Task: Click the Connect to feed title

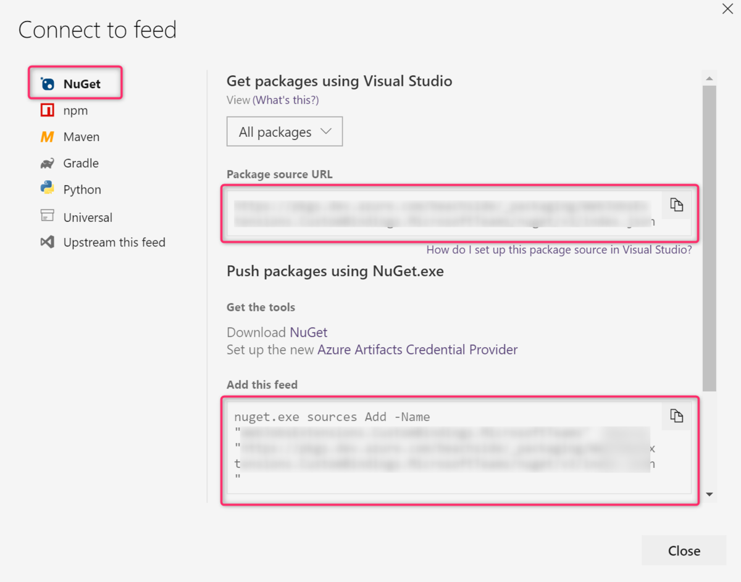Action: [98, 30]
